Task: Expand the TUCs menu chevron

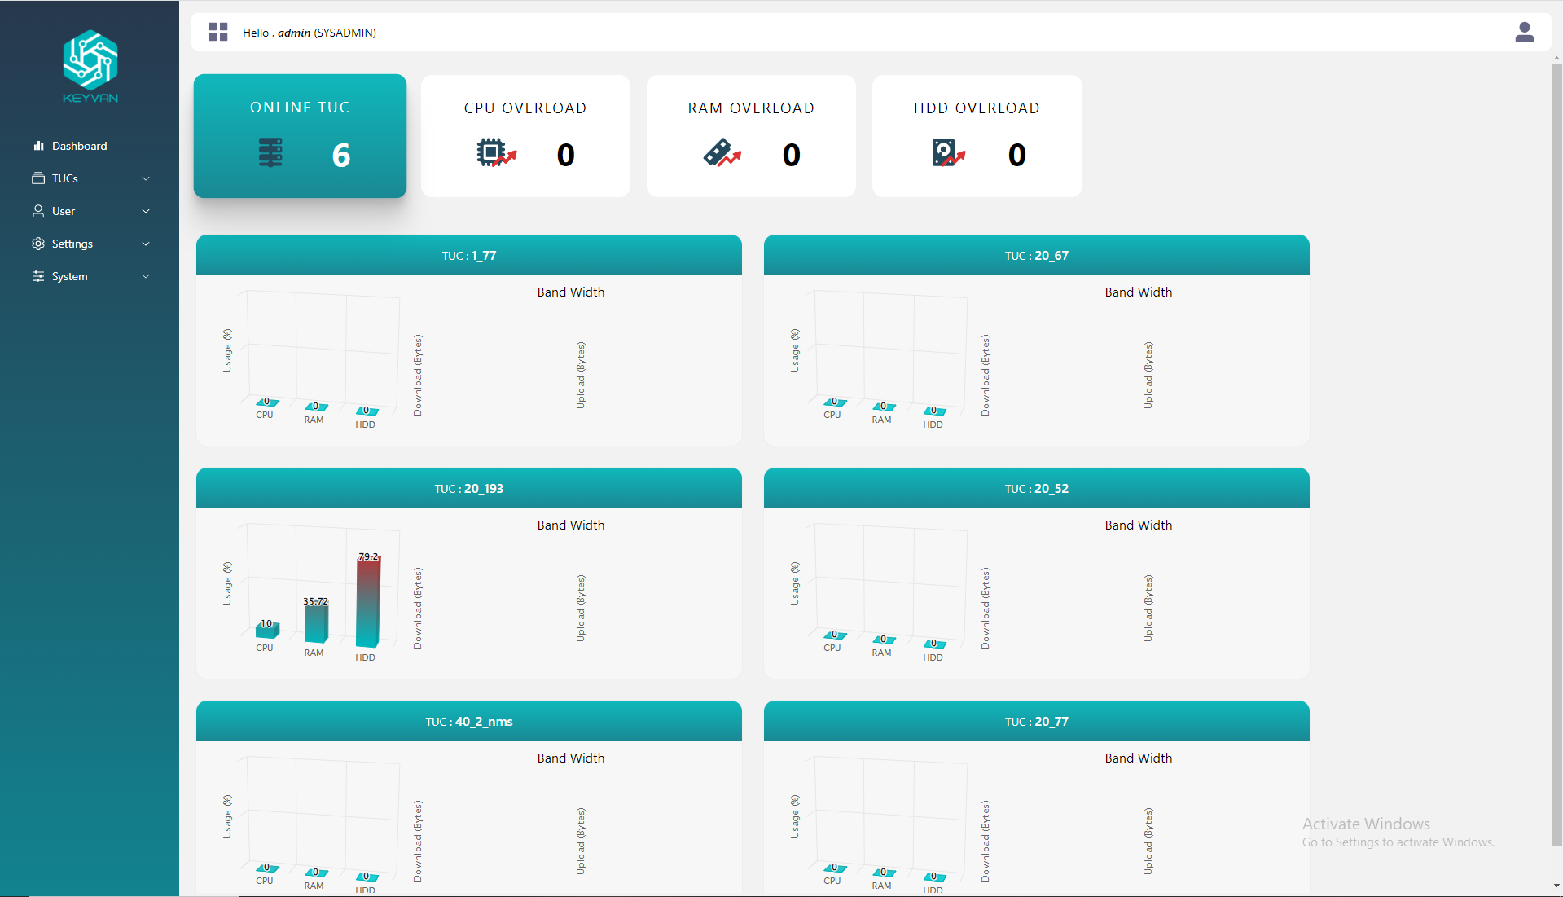Action: point(146,178)
